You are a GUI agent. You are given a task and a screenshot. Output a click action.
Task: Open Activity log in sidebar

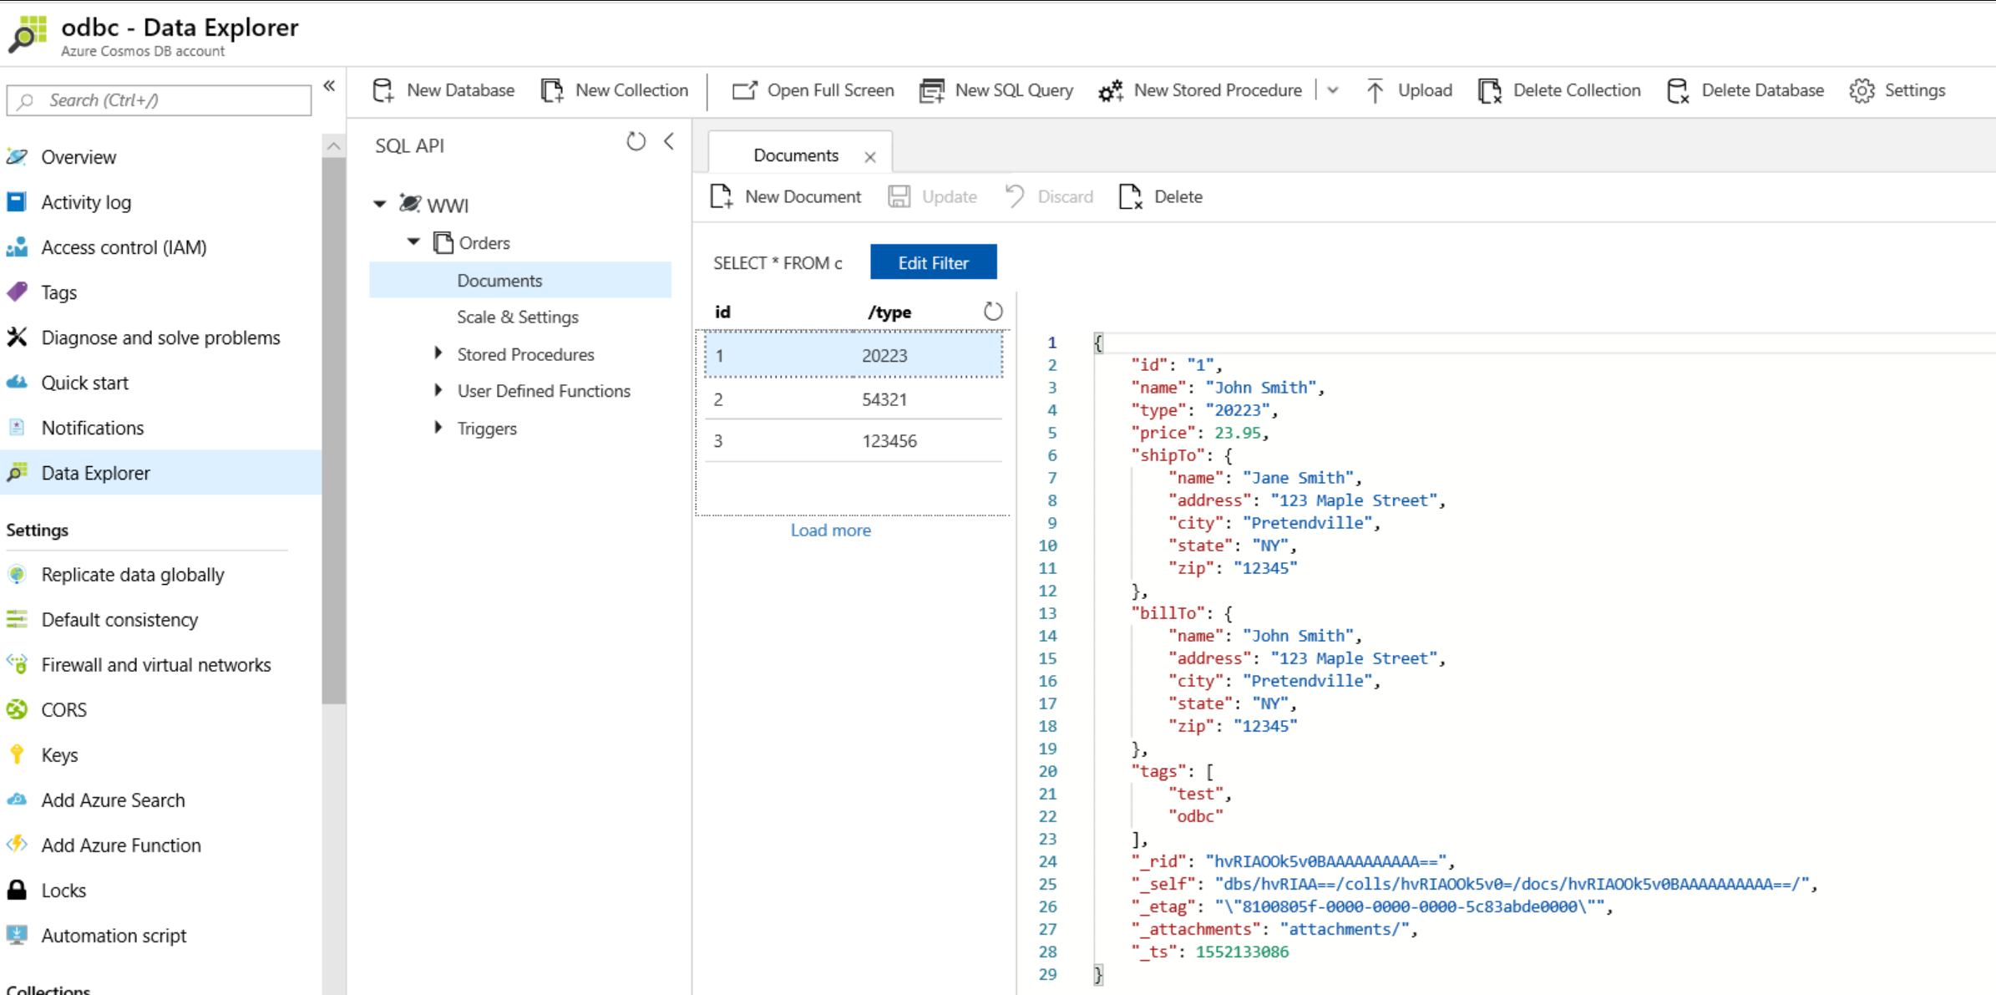[86, 202]
